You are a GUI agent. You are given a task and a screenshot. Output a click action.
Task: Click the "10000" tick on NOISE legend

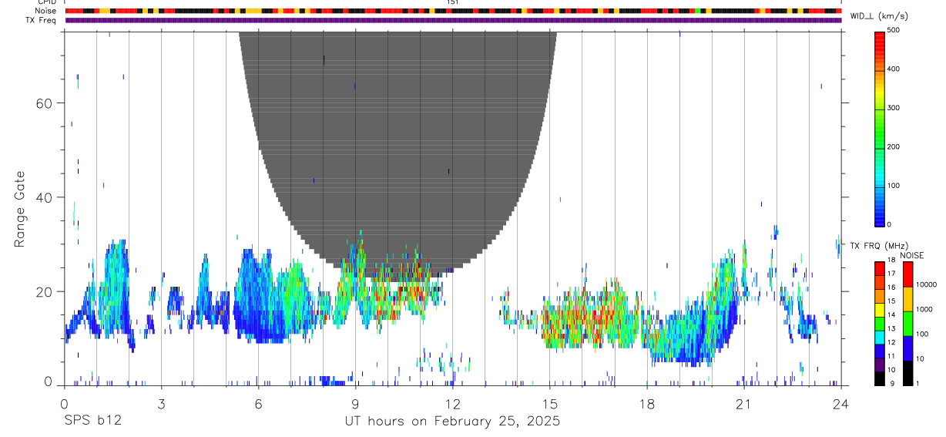(927, 284)
